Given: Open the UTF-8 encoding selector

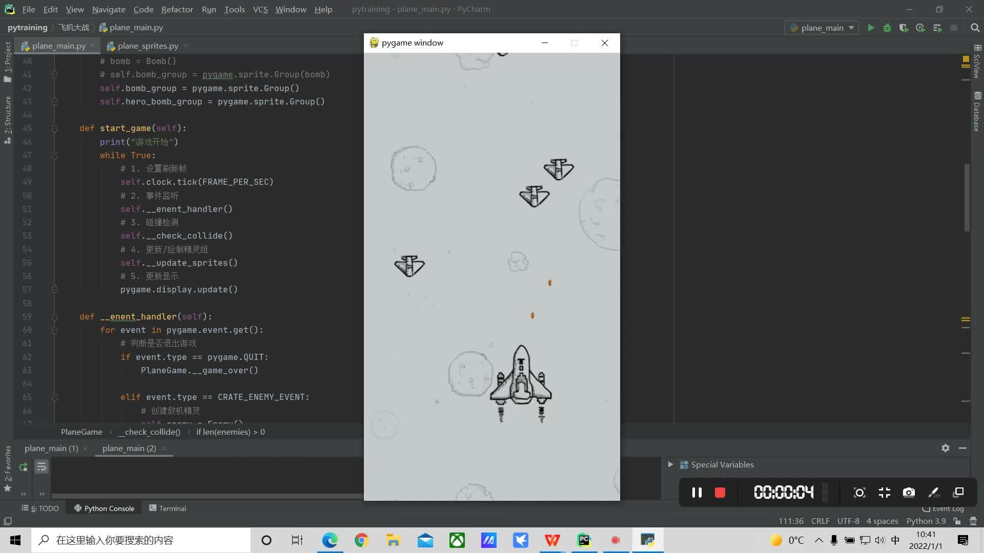Looking at the screenshot, I should click(x=848, y=521).
